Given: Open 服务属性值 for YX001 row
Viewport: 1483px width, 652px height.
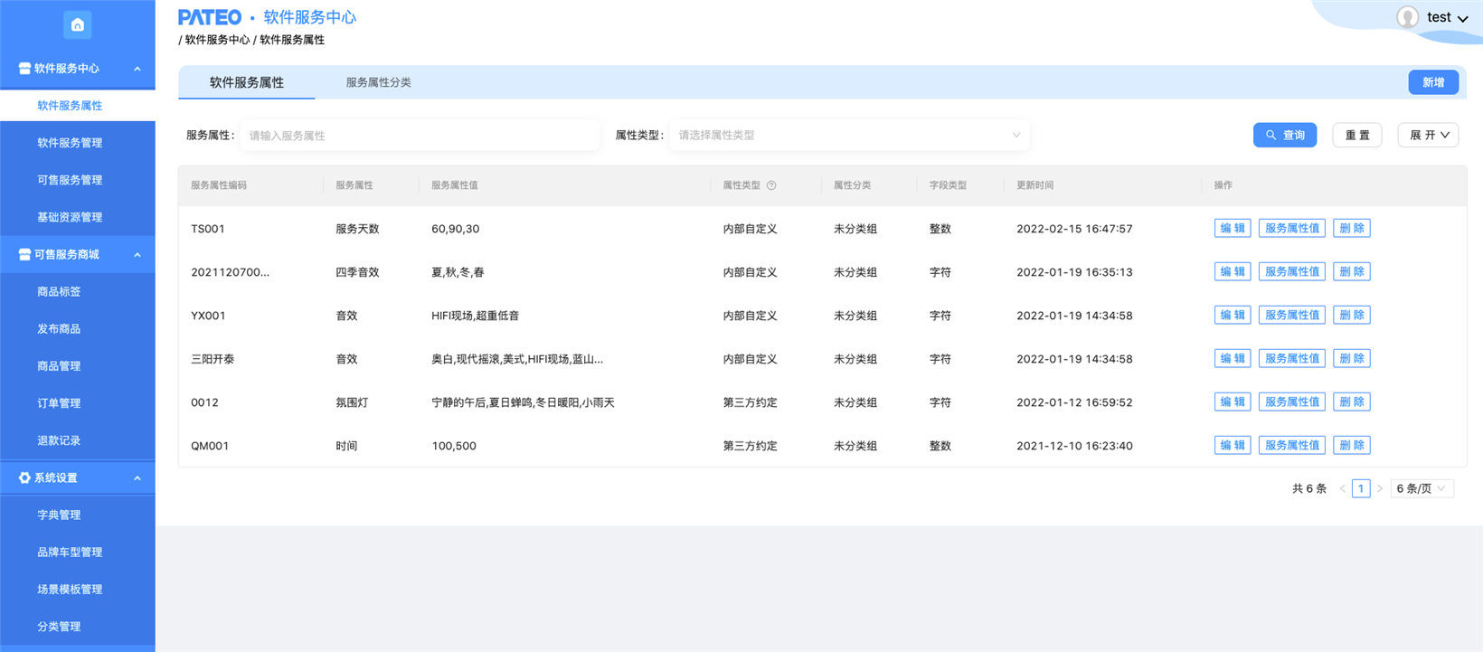Looking at the screenshot, I should pyautogui.click(x=1292, y=316).
